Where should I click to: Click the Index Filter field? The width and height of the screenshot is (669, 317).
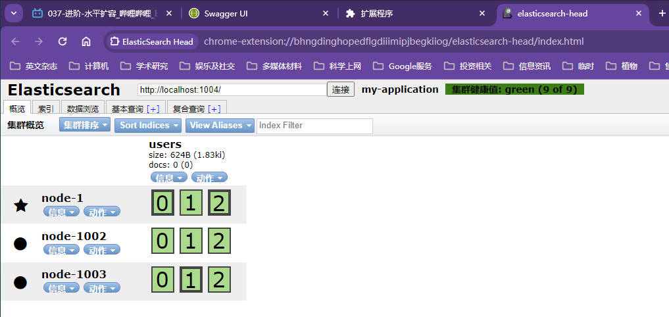(x=314, y=126)
